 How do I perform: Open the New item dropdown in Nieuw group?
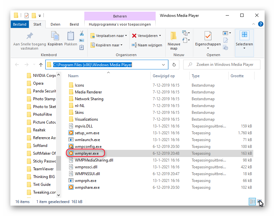coord(186,33)
